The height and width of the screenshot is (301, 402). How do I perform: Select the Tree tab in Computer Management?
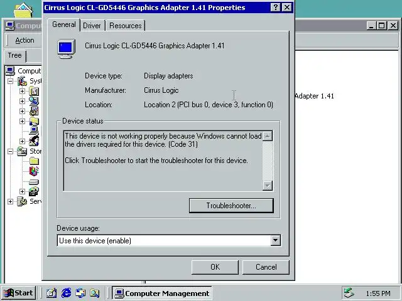[x=15, y=56]
